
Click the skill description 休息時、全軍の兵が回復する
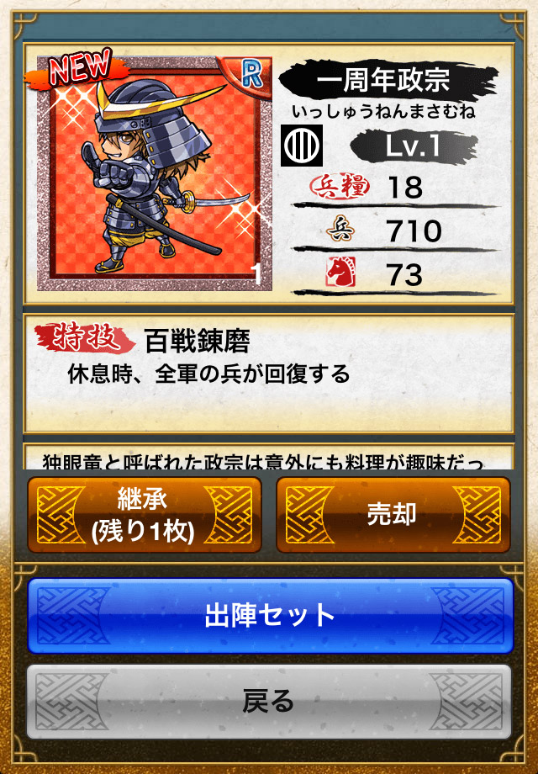(208, 375)
